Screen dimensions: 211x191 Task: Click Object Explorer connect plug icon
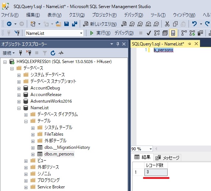coord(21,53)
